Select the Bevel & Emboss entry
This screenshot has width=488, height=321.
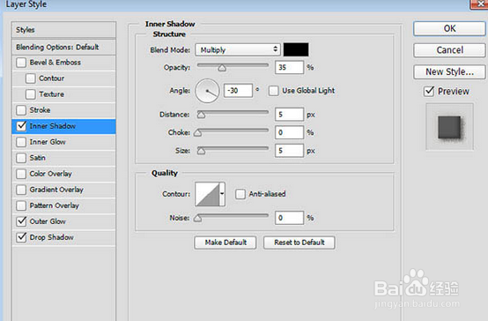(55, 63)
